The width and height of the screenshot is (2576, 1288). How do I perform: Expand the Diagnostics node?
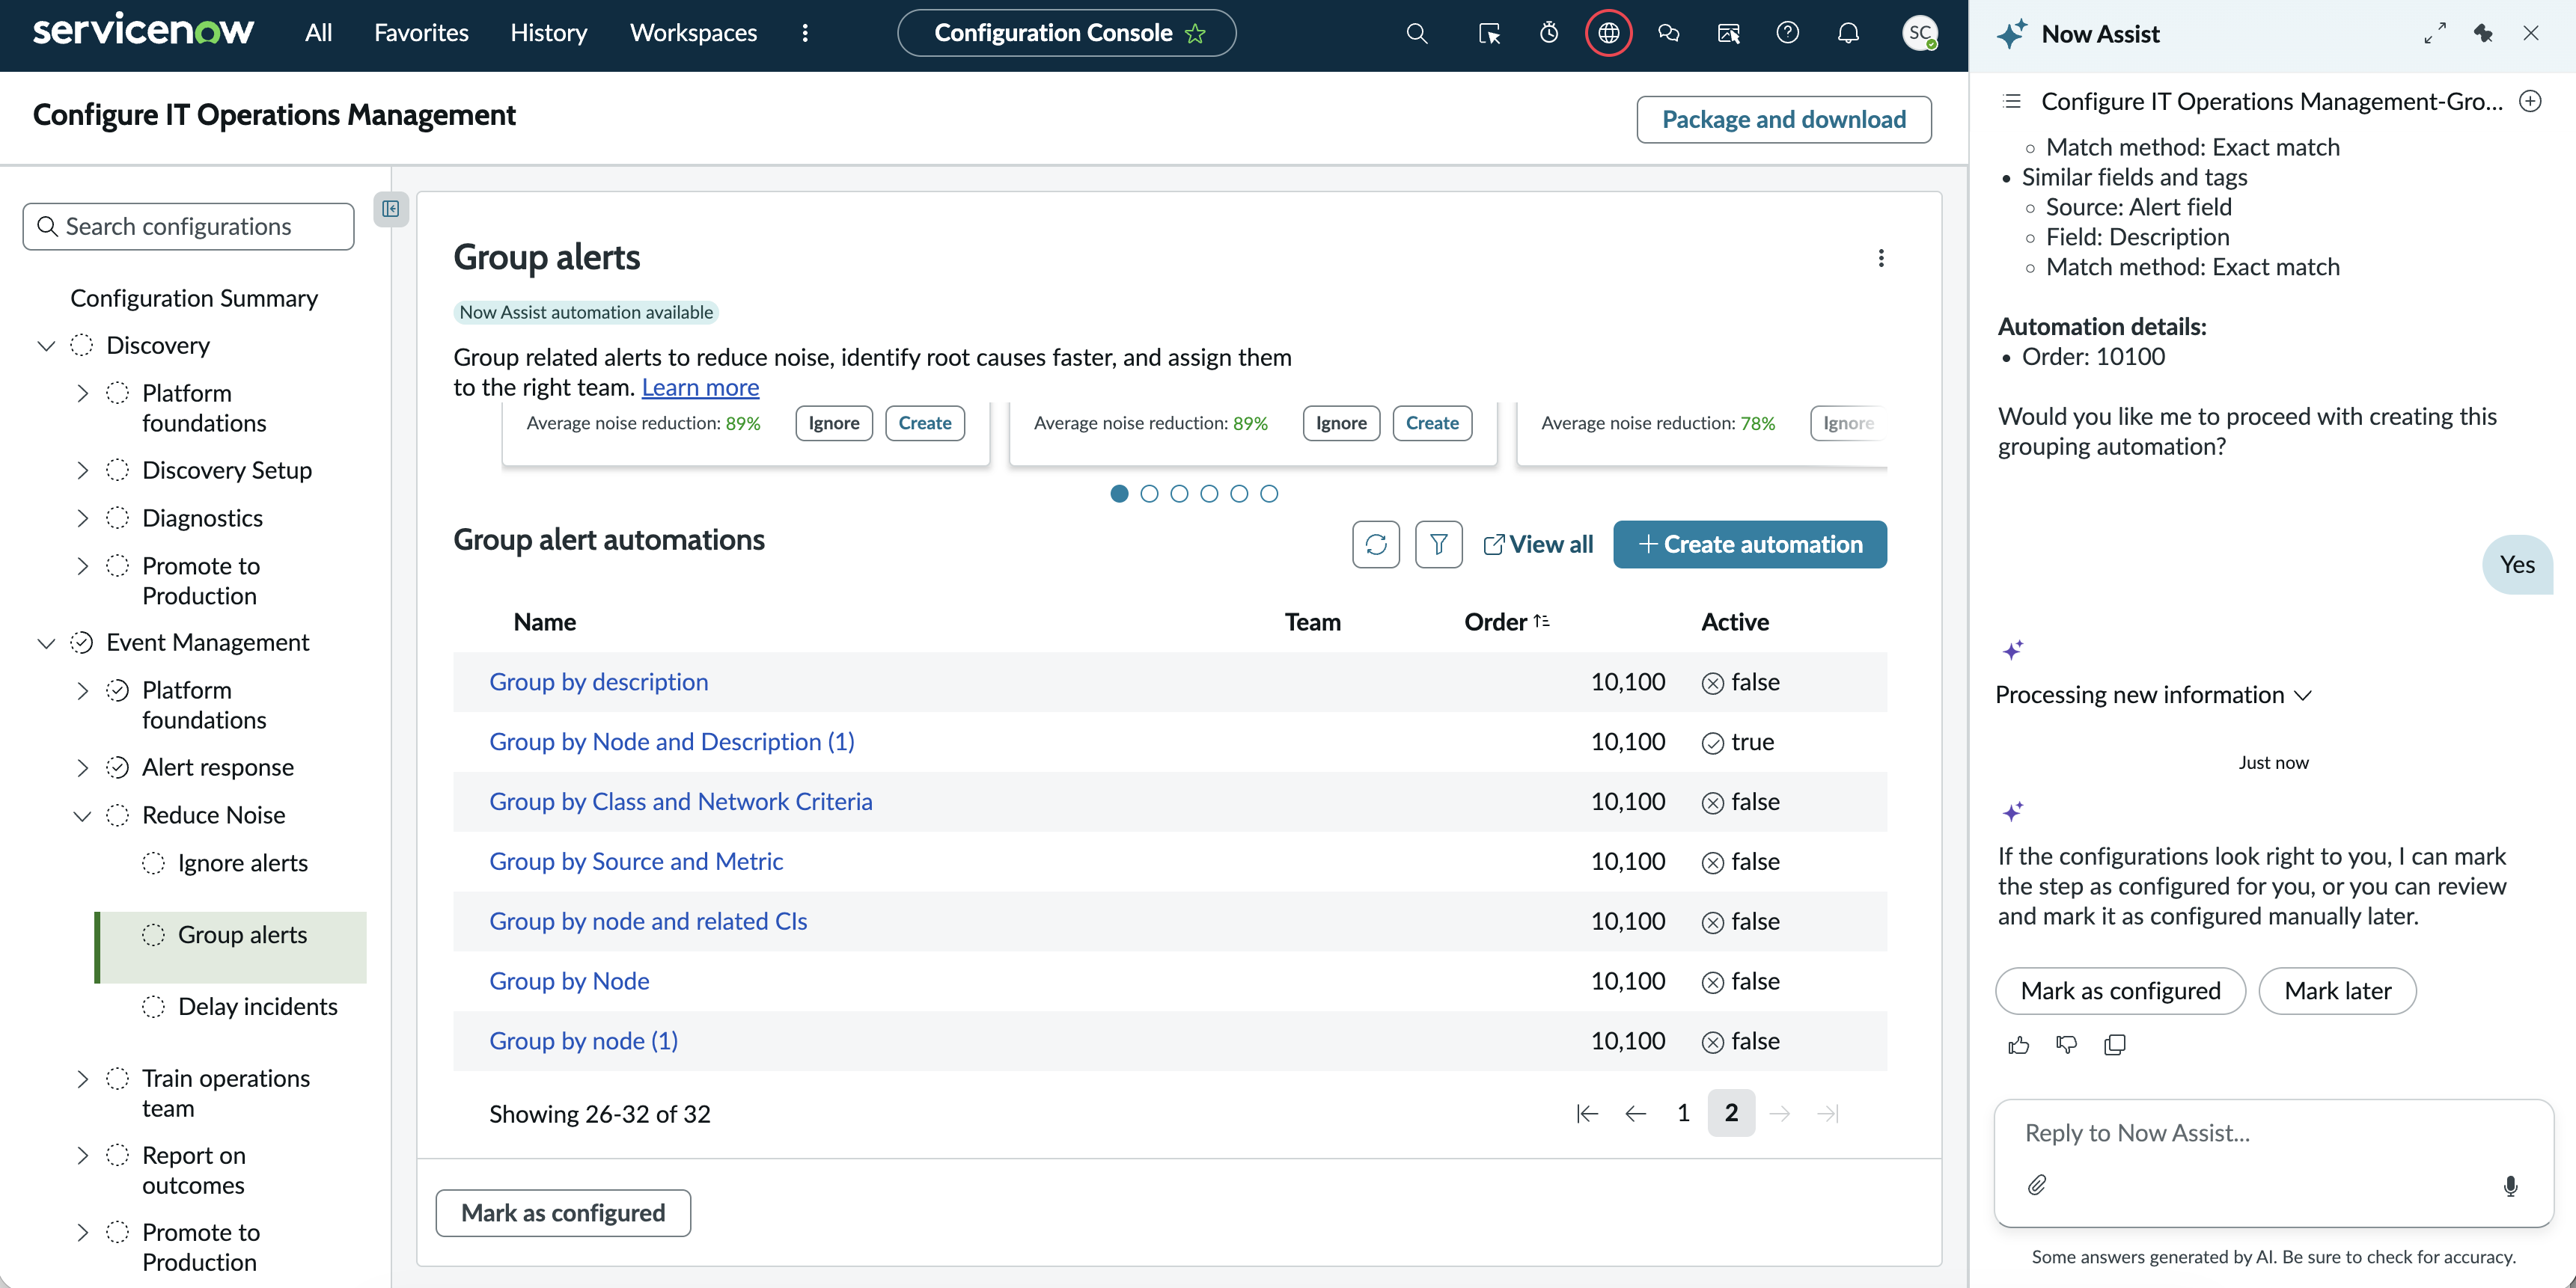point(82,518)
